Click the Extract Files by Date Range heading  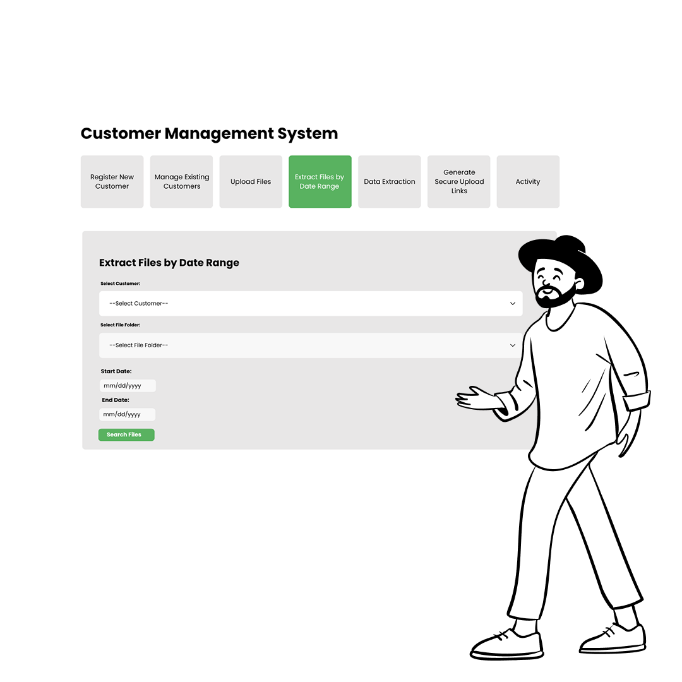click(169, 263)
